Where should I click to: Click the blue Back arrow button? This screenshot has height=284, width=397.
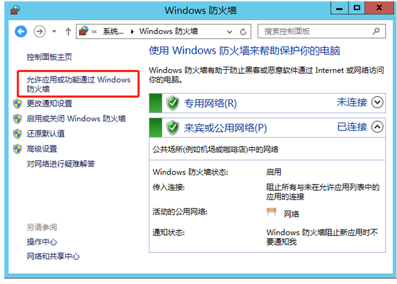[21, 31]
